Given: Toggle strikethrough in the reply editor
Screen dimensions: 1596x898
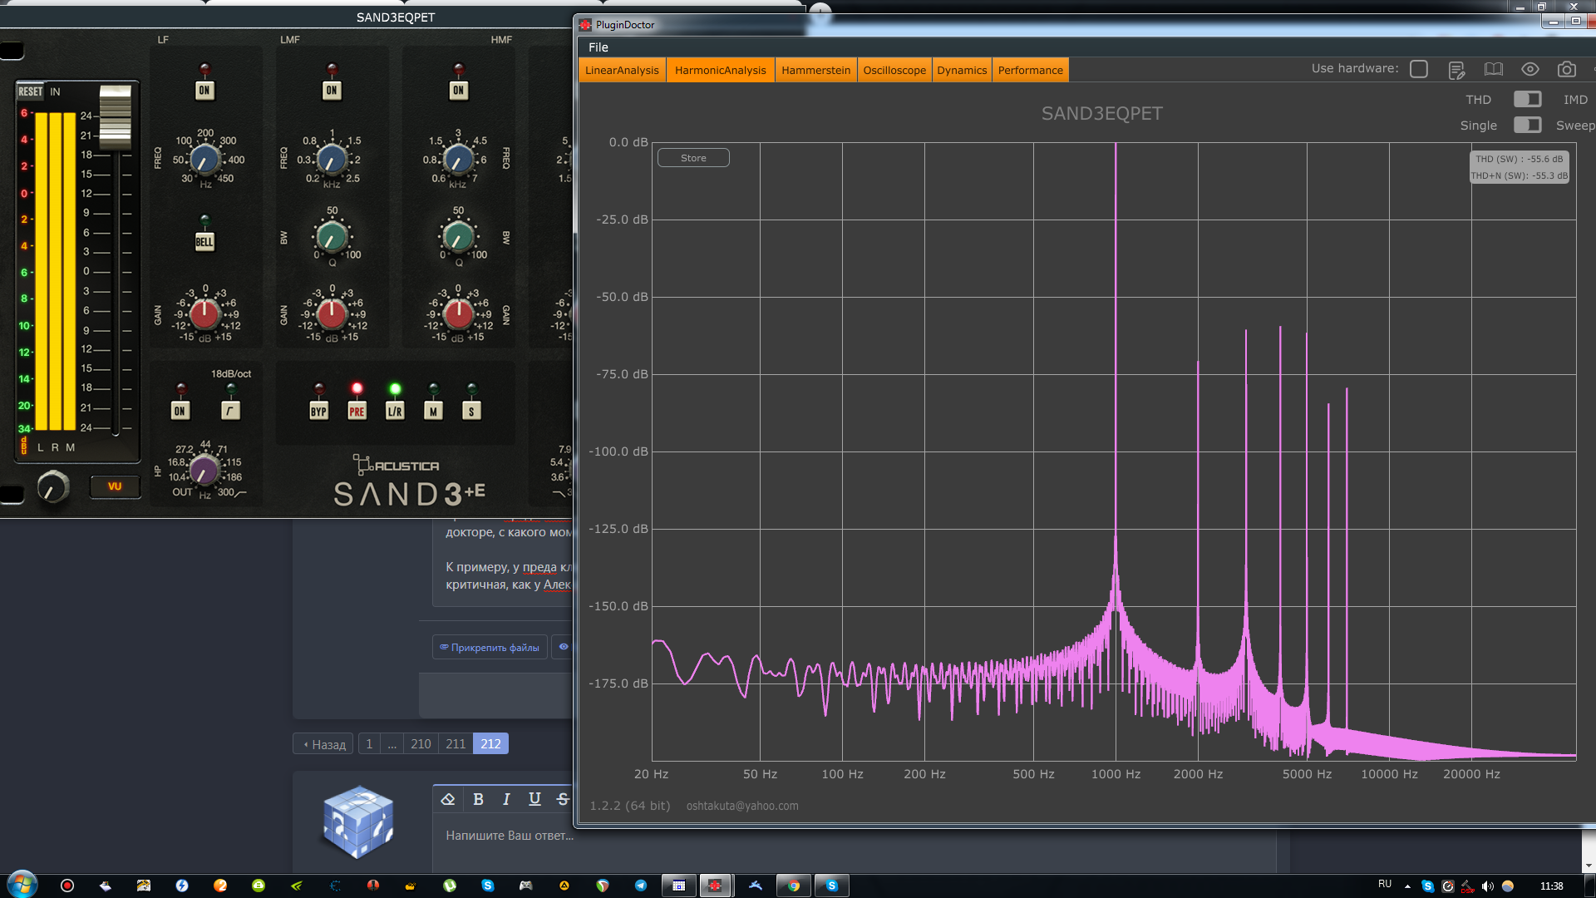Looking at the screenshot, I should point(563,799).
